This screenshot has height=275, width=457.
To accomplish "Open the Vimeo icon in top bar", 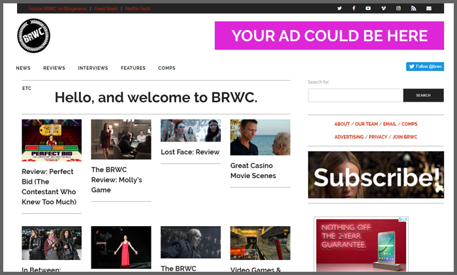I will (x=384, y=8).
